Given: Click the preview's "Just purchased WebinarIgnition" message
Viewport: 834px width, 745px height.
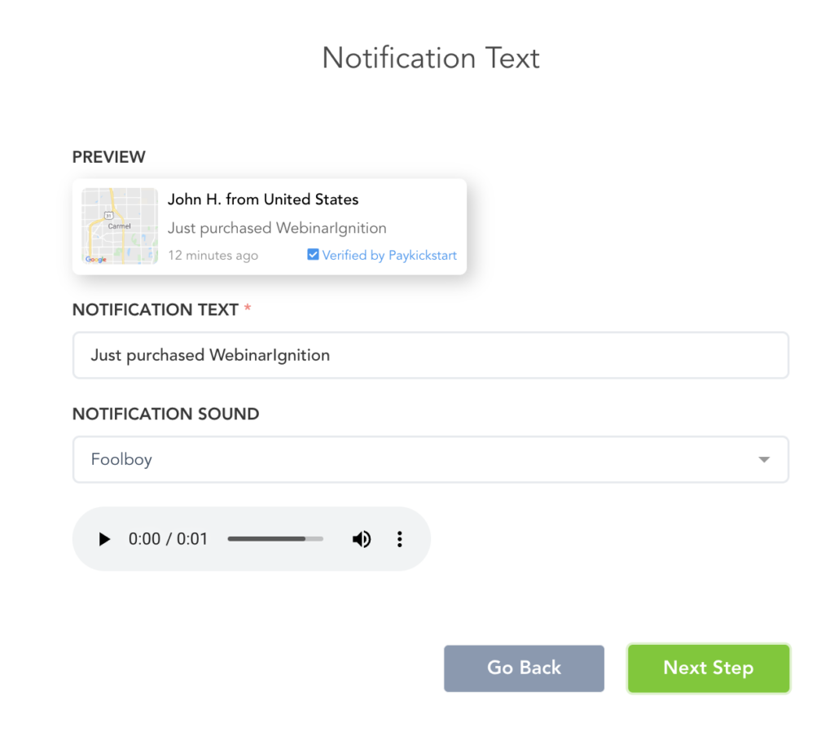Looking at the screenshot, I should pos(277,228).
